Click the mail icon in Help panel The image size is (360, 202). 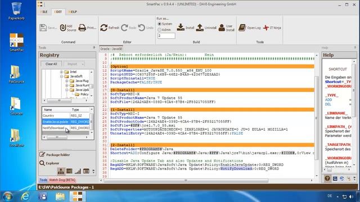[335, 178]
